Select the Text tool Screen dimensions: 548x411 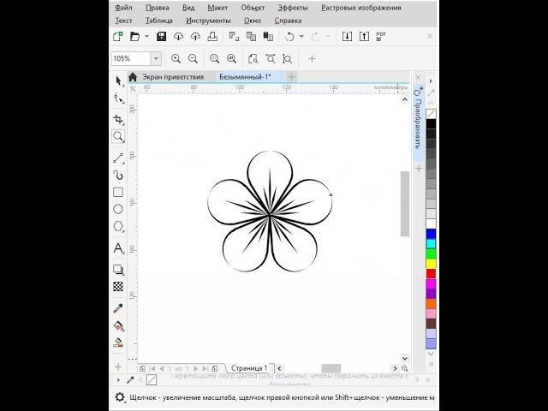click(x=118, y=248)
